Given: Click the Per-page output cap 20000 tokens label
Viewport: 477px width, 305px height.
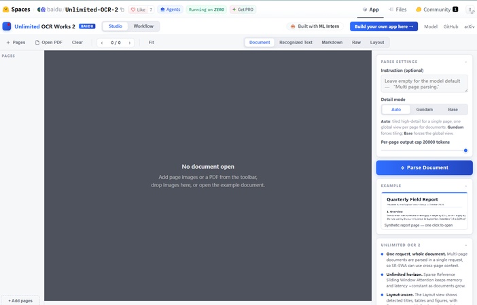Looking at the screenshot, I should (415, 142).
